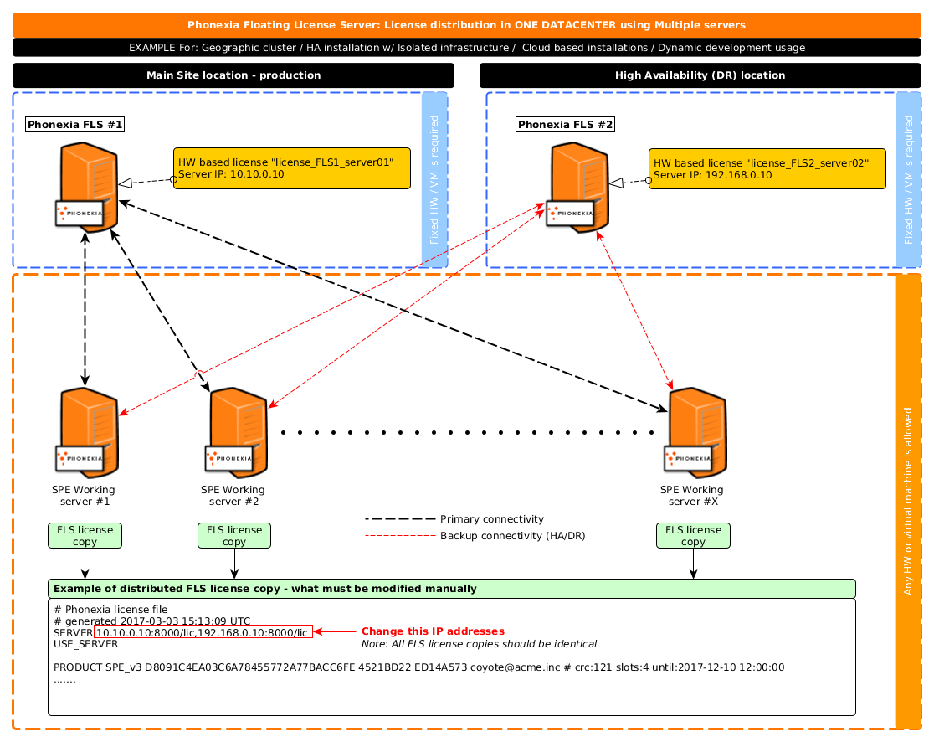Click "FLS license copy" box under server #1
The width and height of the screenshot is (934, 742).
(x=85, y=535)
